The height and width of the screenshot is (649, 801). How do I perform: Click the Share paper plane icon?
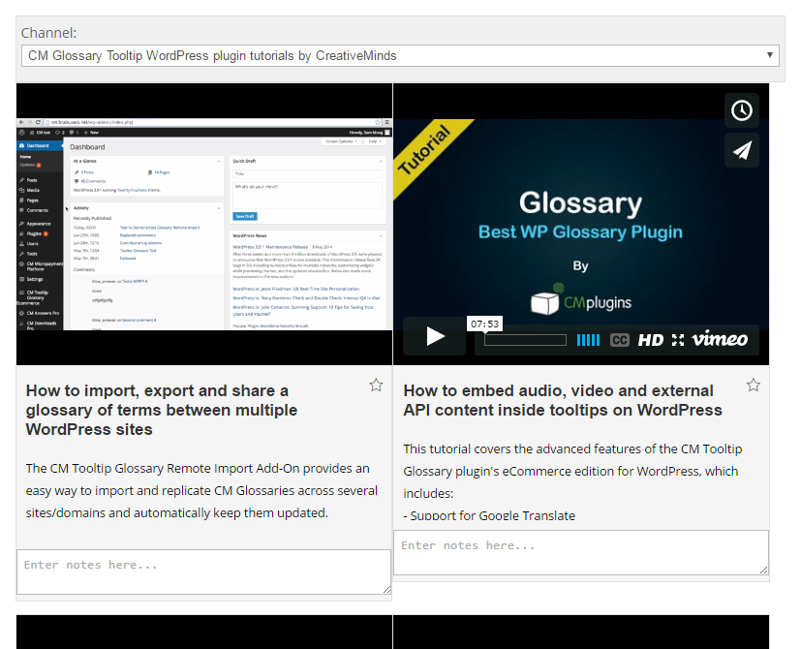click(x=741, y=150)
